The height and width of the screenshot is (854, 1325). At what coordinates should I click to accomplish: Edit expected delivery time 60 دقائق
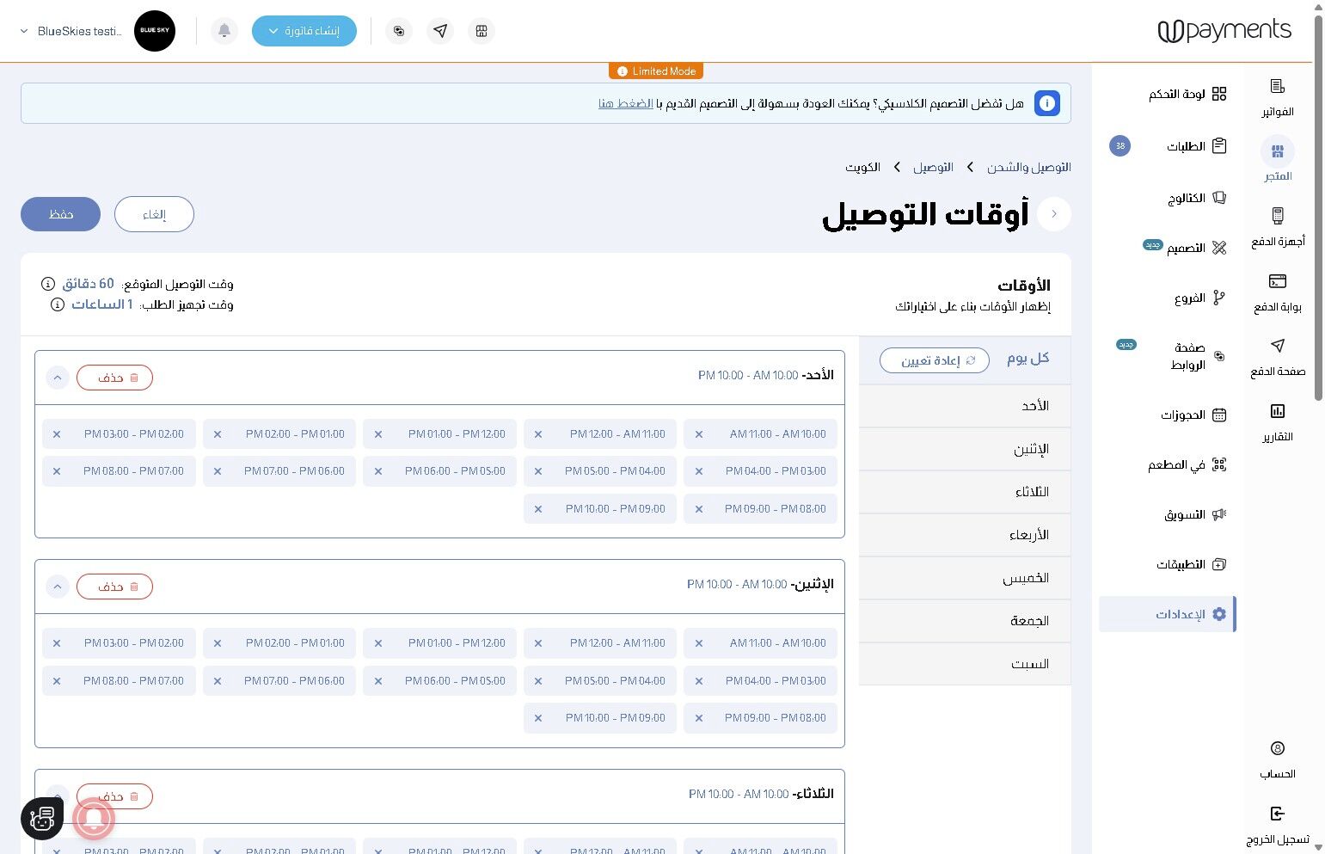pos(88,284)
